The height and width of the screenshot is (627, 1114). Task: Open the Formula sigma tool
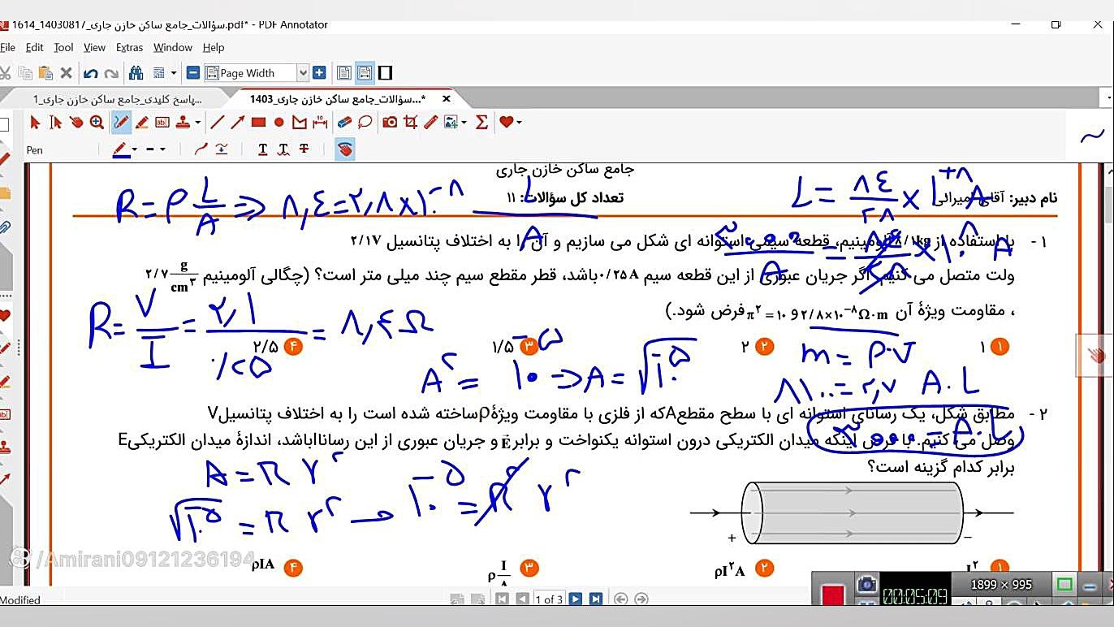coord(481,123)
